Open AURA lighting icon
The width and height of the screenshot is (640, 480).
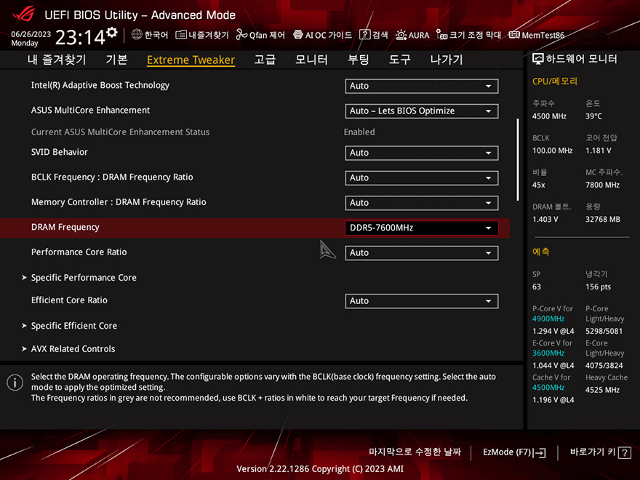(401, 35)
